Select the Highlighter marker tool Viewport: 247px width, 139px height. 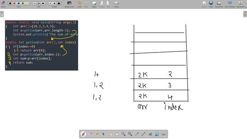pos(97,134)
